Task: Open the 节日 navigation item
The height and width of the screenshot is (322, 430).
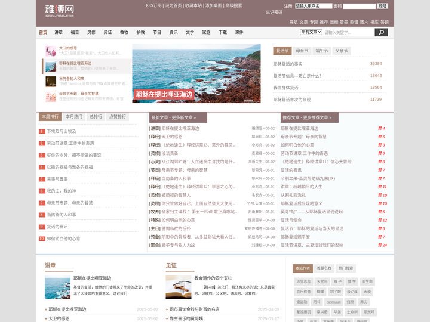Action: pyautogui.click(x=157, y=32)
